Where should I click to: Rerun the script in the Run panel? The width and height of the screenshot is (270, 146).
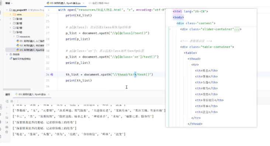click(x=7, y=101)
